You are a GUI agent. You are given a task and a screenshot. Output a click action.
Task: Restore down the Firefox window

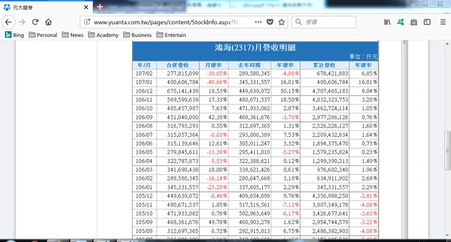(425, 4)
